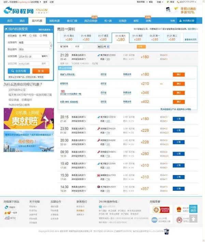Open the 景点门票 nav tab
The height and width of the screenshot is (242, 205).
[72, 21]
